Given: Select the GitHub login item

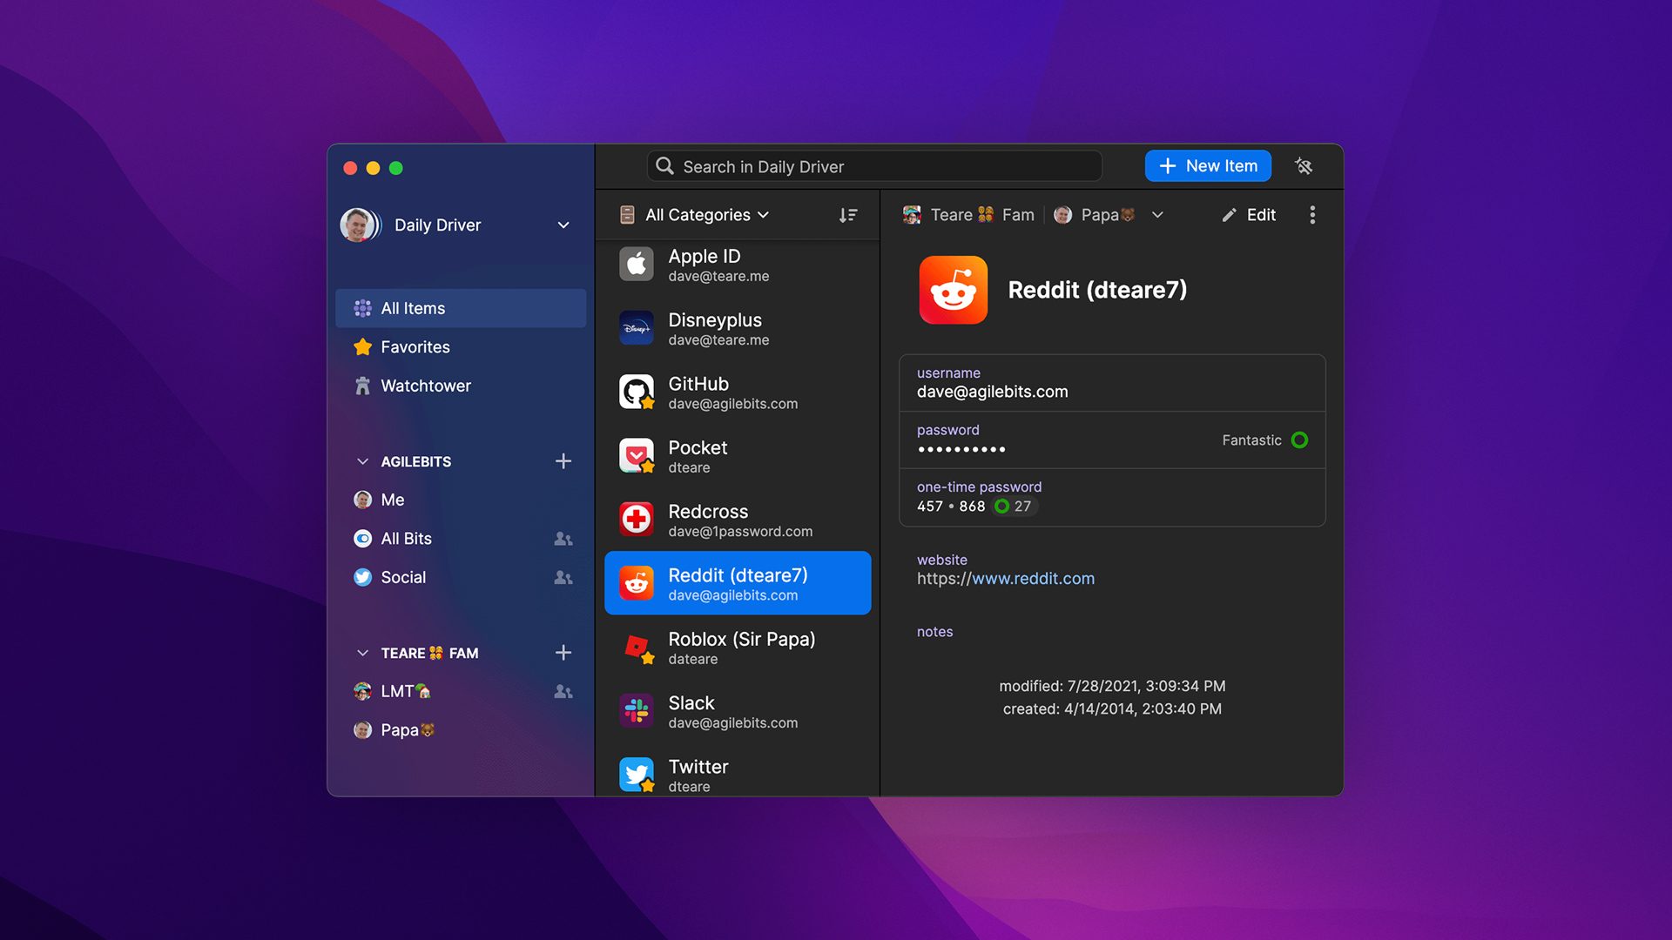Looking at the screenshot, I should click(x=737, y=393).
